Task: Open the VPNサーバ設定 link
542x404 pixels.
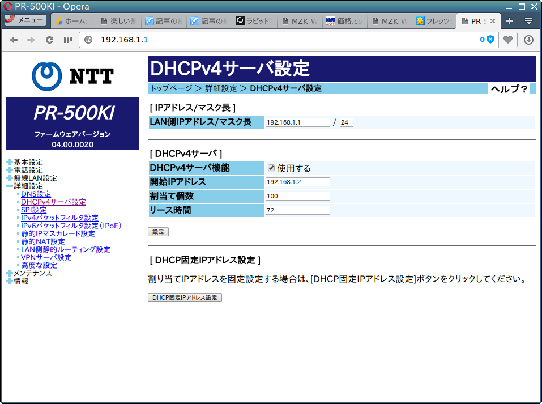Action: point(46,258)
